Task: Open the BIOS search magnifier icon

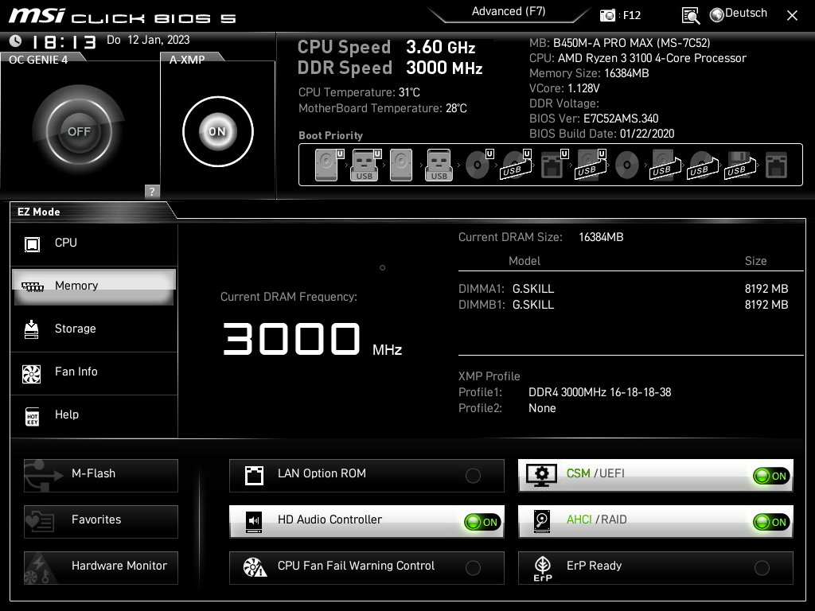Action: click(x=690, y=16)
